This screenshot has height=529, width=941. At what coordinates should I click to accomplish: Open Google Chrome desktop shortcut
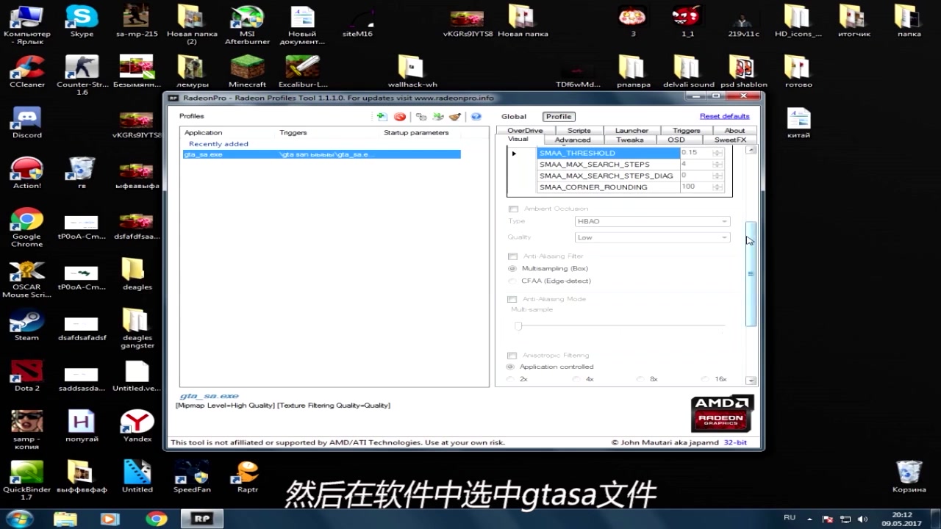pyautogui.click(x=27, y=228)
